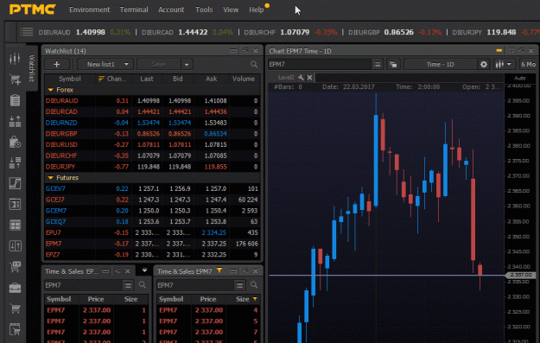Click link icon in right Time & Sales EPM7 header
Image resolution: width=540 pixels, height=343 pixels.
click(233, 271)
